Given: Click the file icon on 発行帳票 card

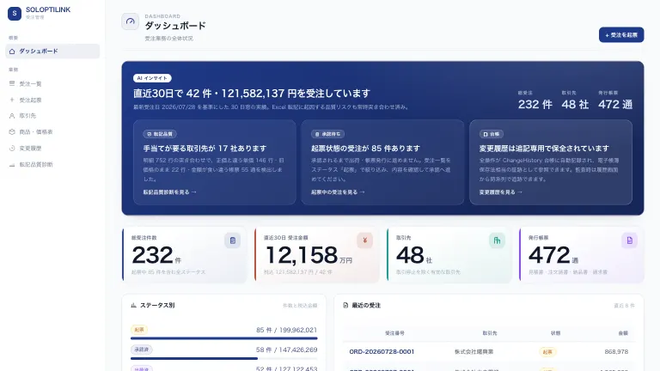Looking at the screenshot, I should [630, 240].
